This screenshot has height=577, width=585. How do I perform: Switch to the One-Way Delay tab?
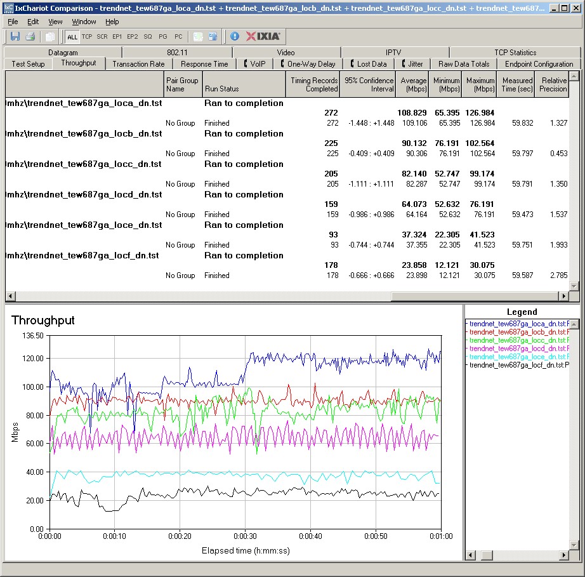[308, 64]
